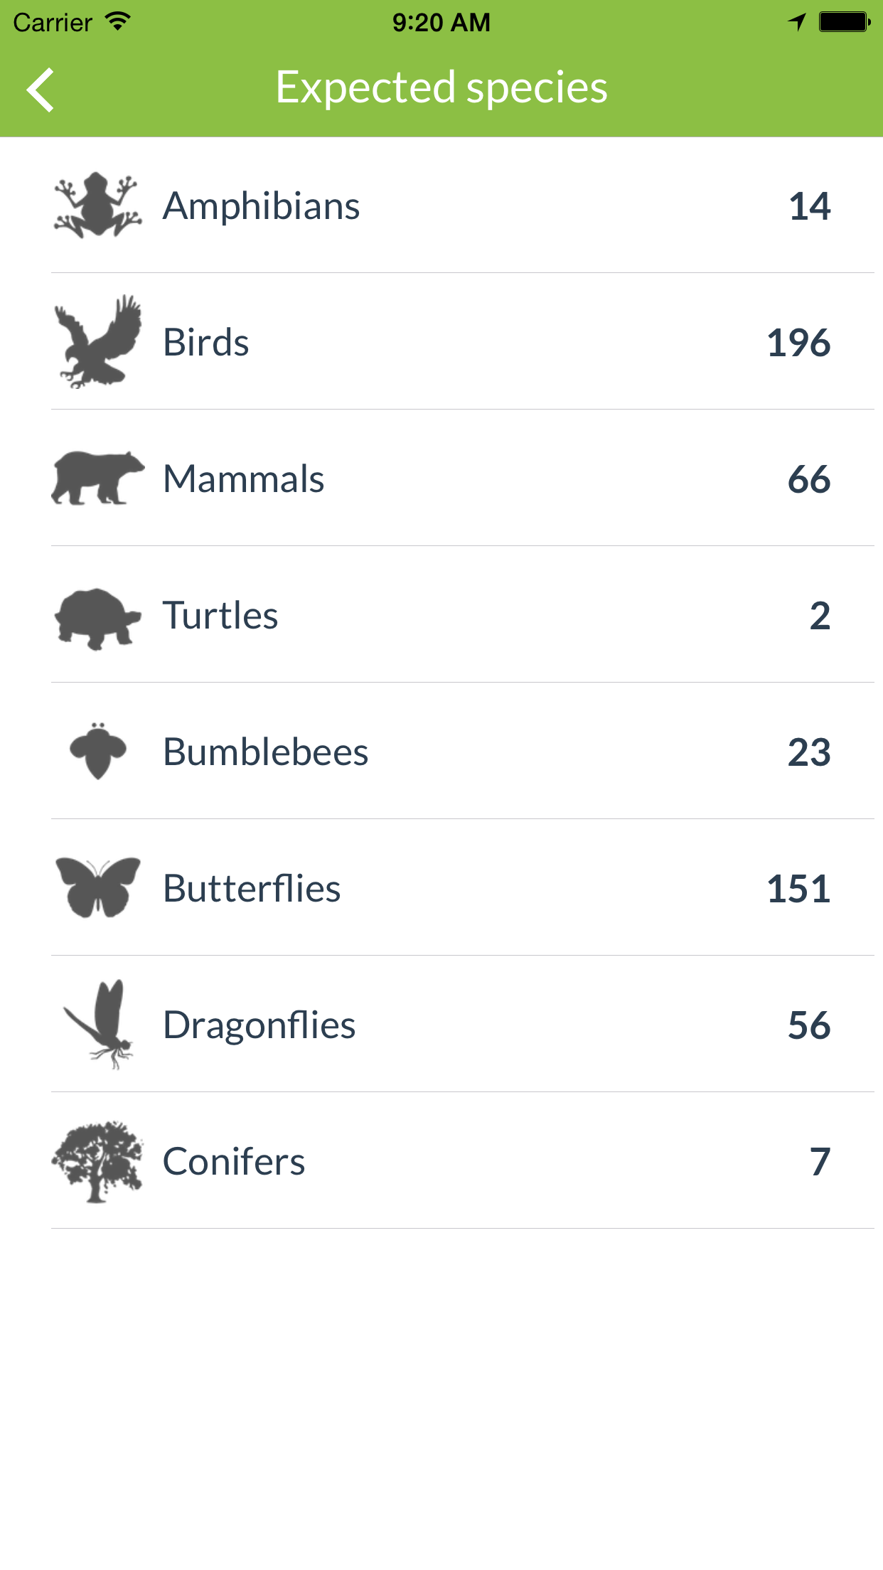Select the Mammals label
The image size is (883, 1570).
(x=244, y=479)
